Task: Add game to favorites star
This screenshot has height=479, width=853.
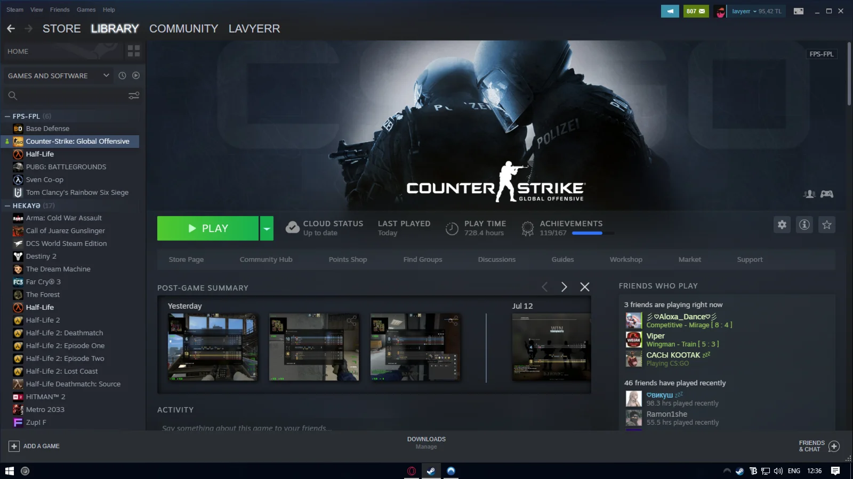Action: [827, 225]
